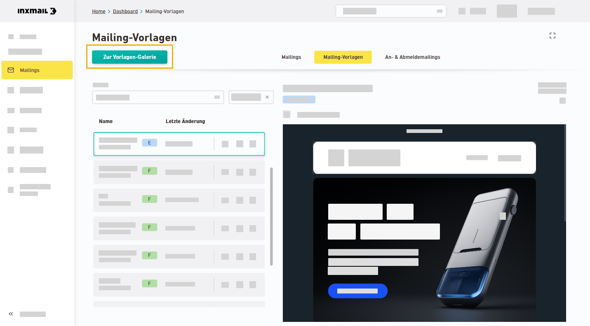Screen dimensions: 590x326
Task: Click the F badge in the second template row
Action: click(149, 170)
